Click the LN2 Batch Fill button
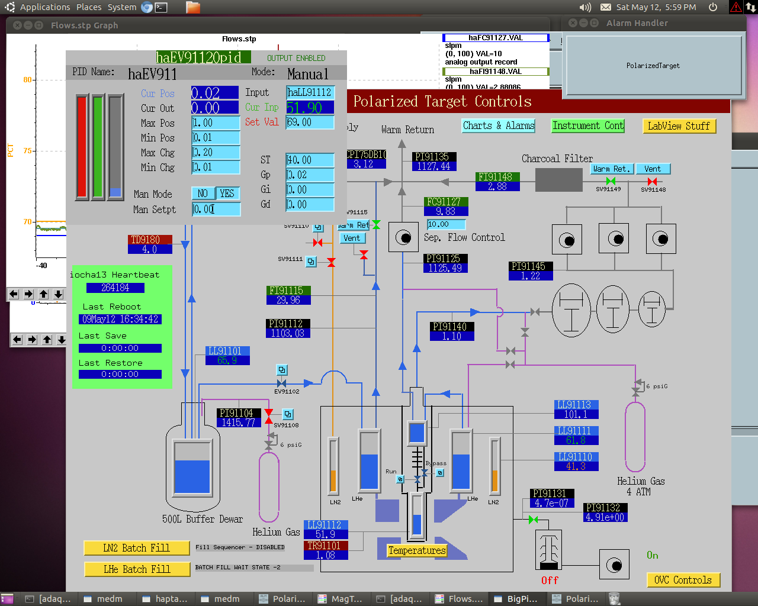The width and height of the screenshot is (758, 606). (137, 548)
